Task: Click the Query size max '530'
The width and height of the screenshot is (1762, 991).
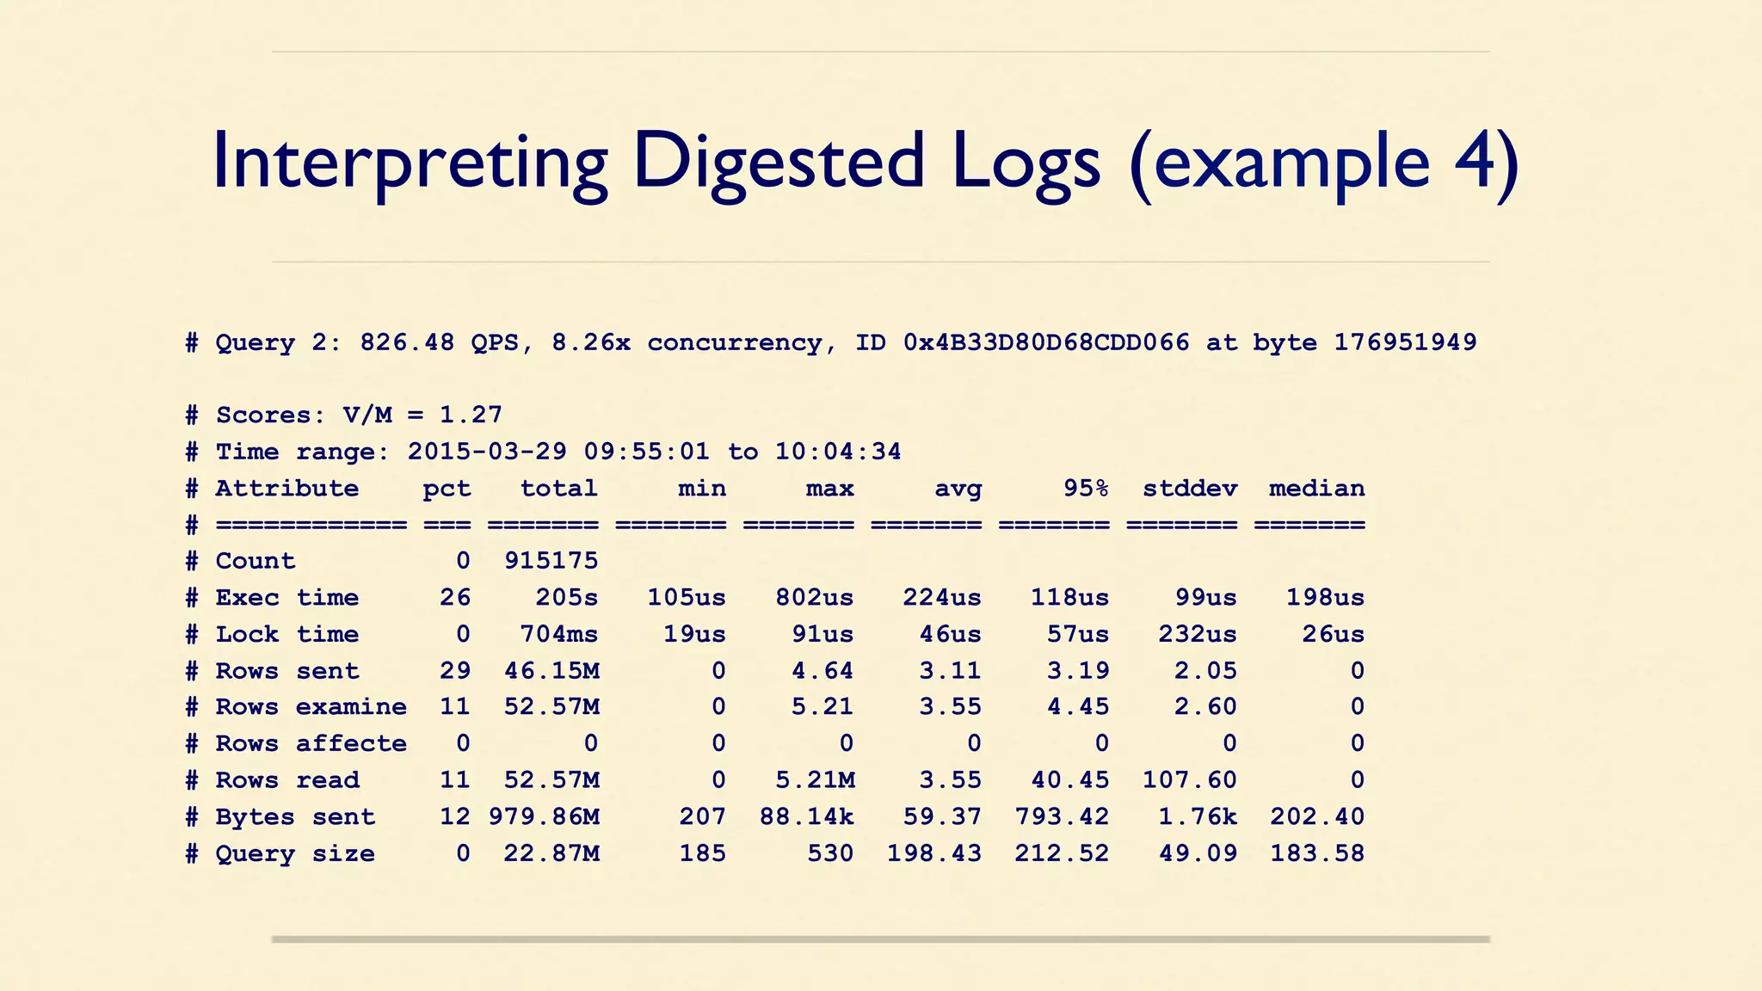Action: click(830, 853)
